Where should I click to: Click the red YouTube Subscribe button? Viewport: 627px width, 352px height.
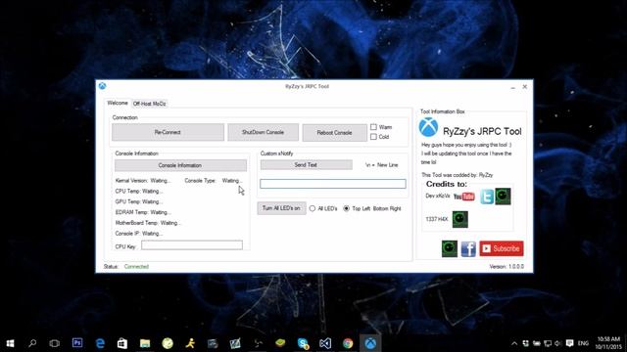coord(502,248)
